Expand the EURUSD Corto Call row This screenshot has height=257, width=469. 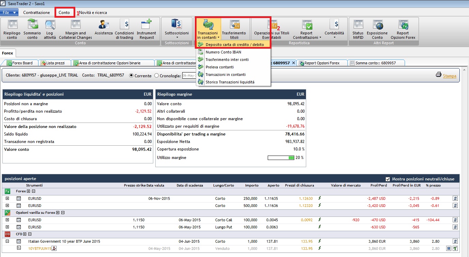(x=7, y=220)
